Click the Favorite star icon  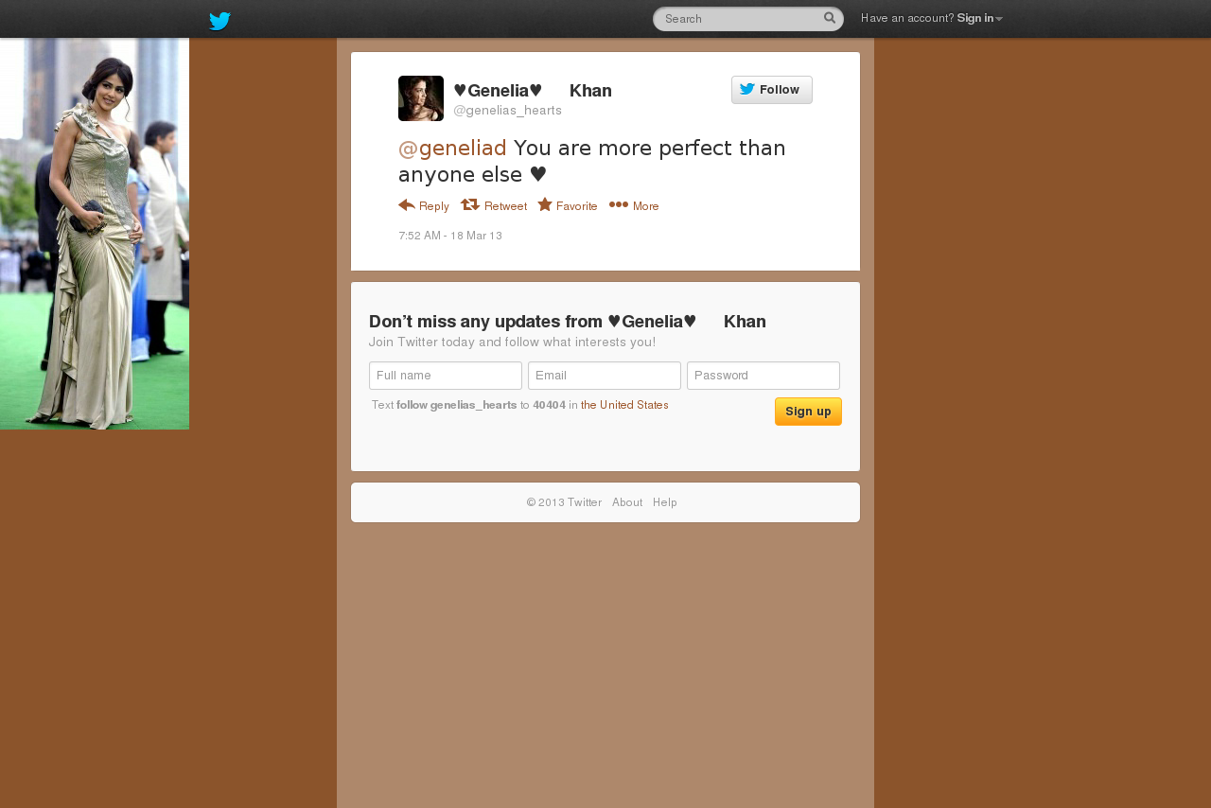pyautogui.click(x=545, y=204)
